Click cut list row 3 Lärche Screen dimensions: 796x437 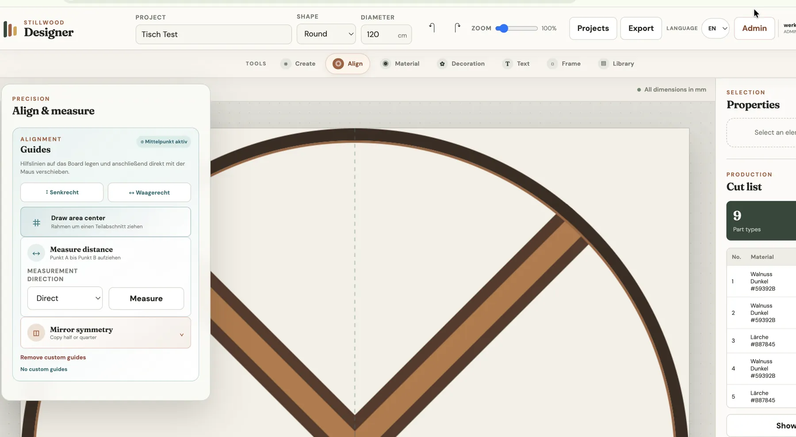click(761, 341)
